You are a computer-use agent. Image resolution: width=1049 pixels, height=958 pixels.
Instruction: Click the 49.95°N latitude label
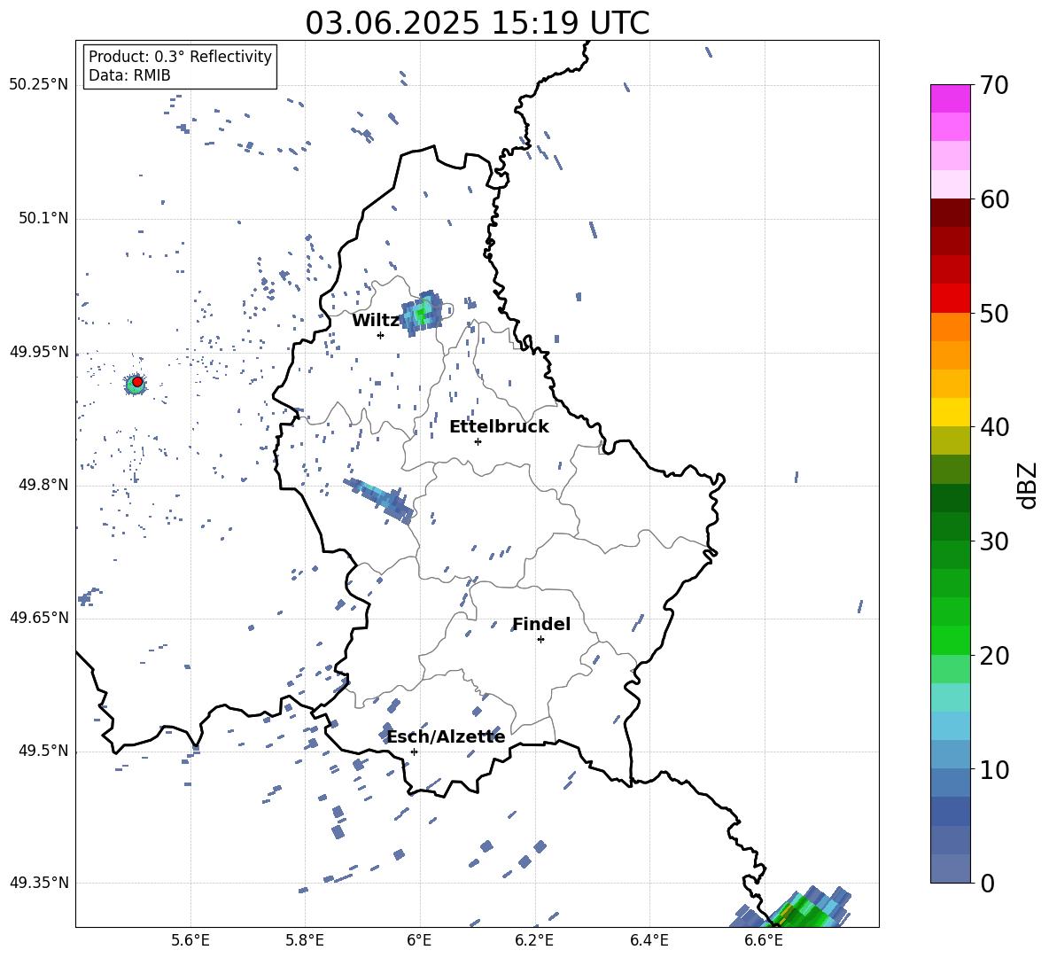(x=39, y=352)
